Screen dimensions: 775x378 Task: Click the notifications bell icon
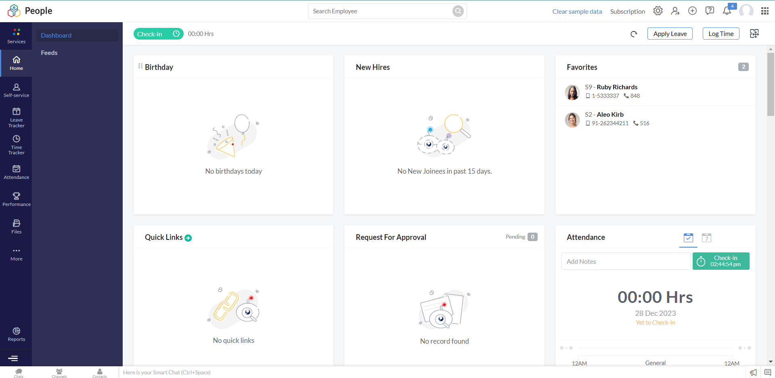point(727,11)
